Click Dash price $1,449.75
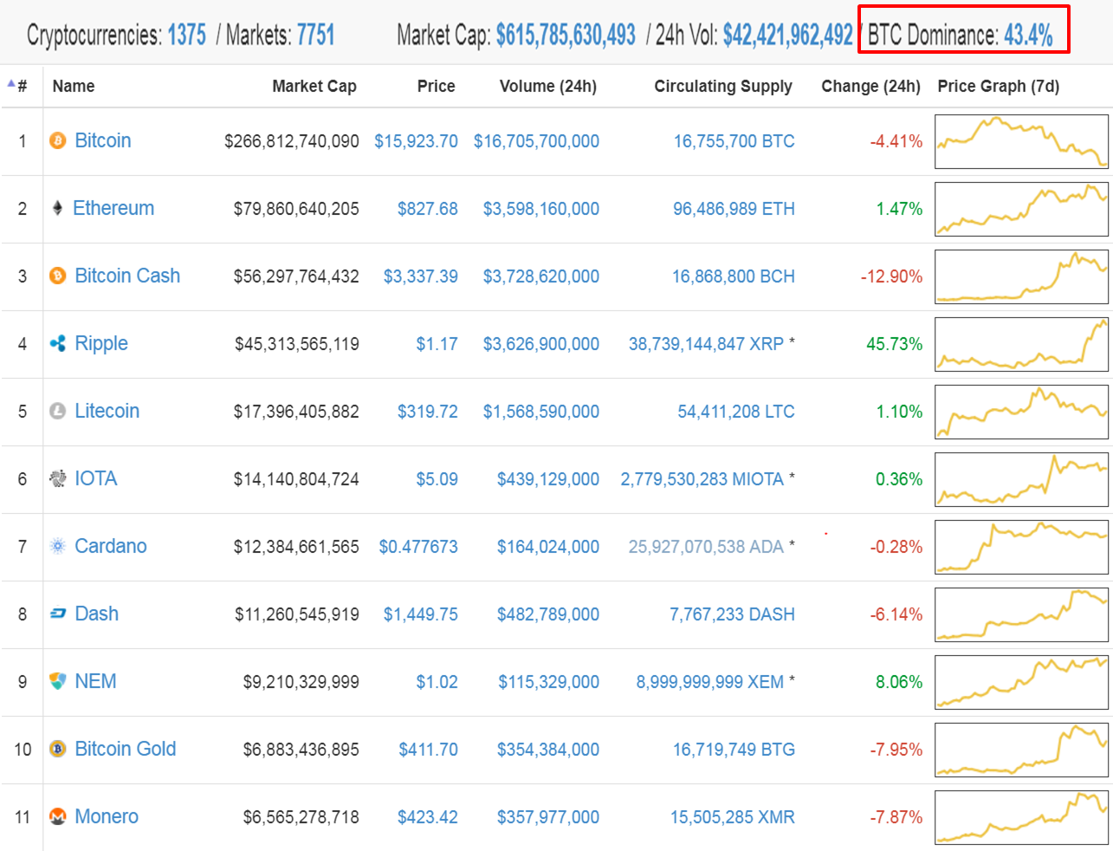The image size is (1113, 851). pos(421,614)
